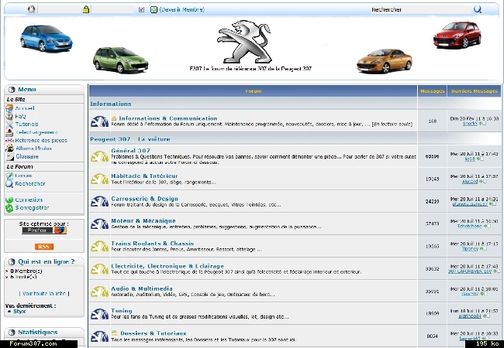Click Peugeot 307 - La voiture category header
The width and height of the screenshot is (504, 348).
point(130,139)
